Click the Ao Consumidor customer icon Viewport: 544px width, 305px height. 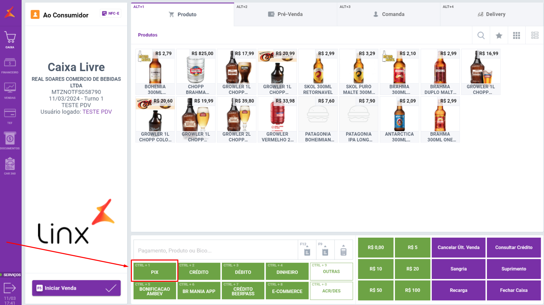pyautogui.click(x=35, y=15)
